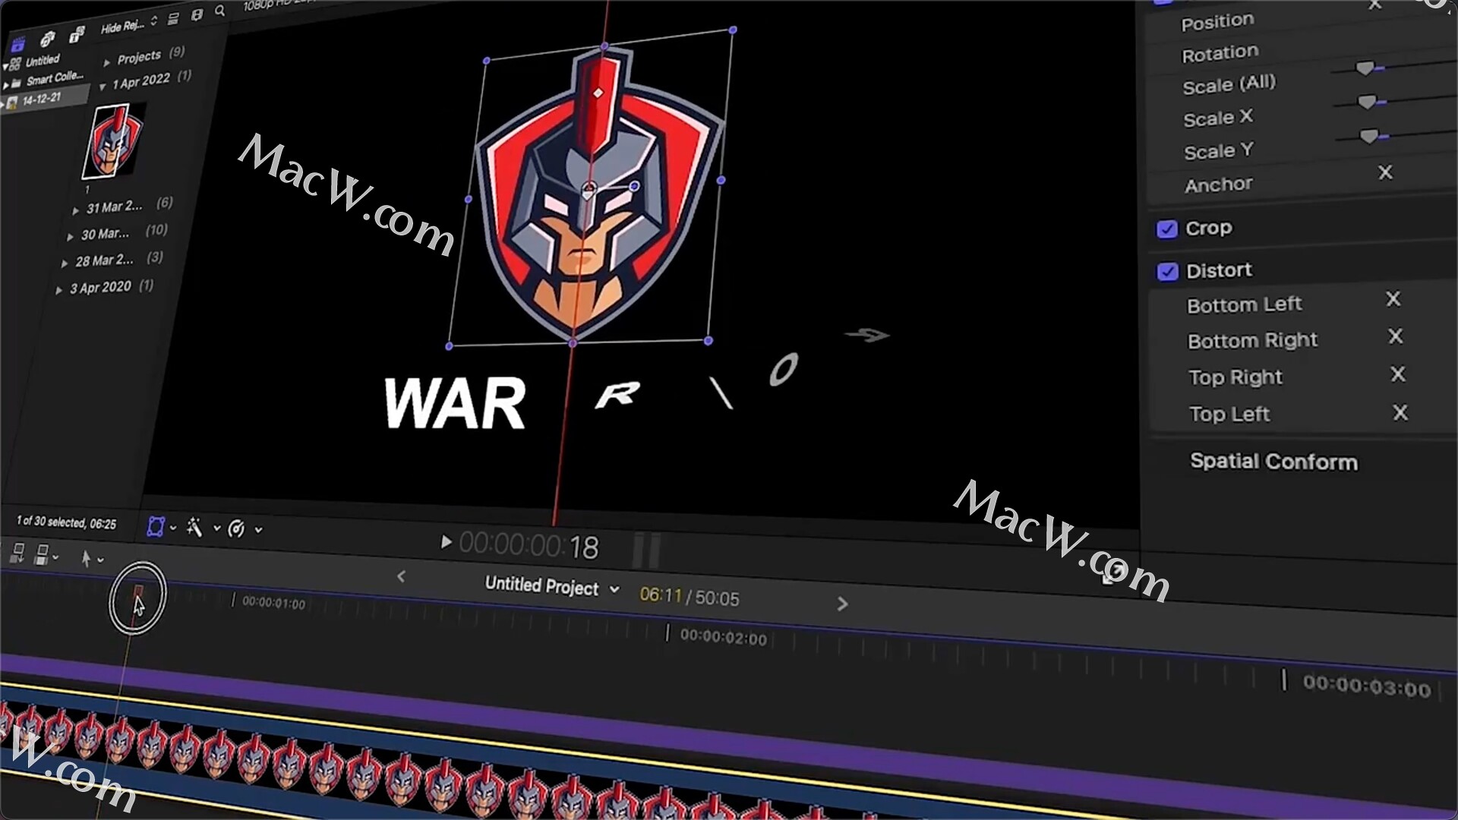Expand Smart Collections disclosure triangle
Viewport: 1458px width, 820px height.
pyautogui.click(x=6, y=85)
